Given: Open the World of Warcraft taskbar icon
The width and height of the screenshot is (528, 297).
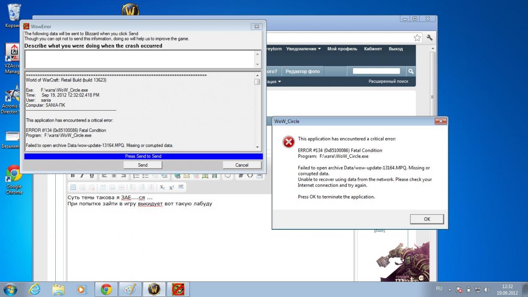Looking at the screenshot, I should [x=154, y=290].
